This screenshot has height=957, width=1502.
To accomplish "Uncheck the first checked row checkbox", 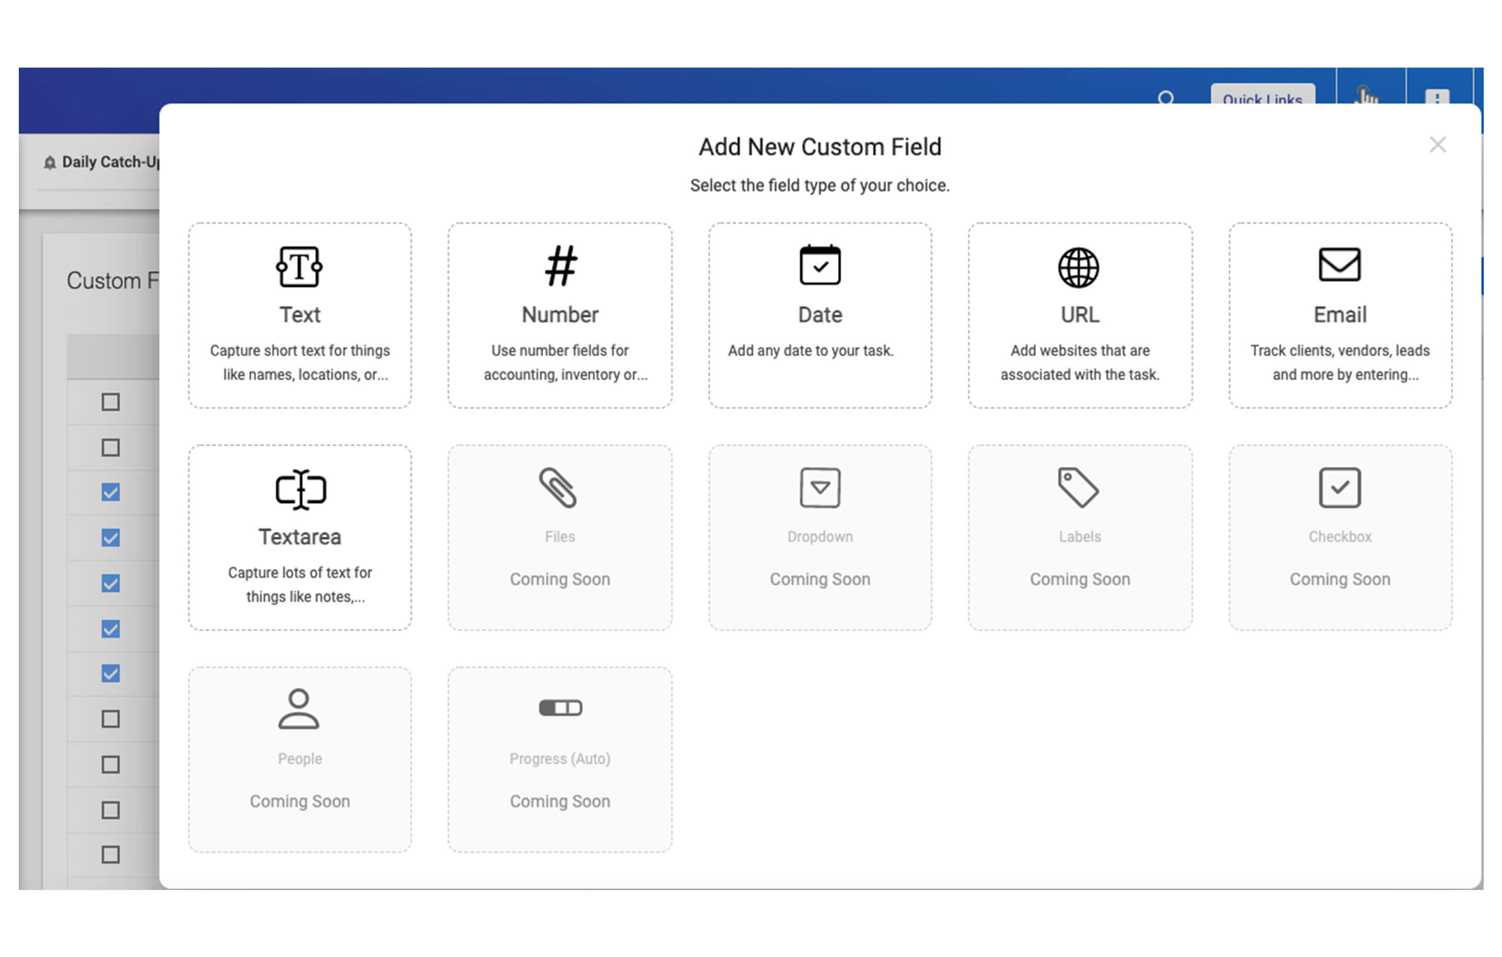I will (x=110, y=491).
